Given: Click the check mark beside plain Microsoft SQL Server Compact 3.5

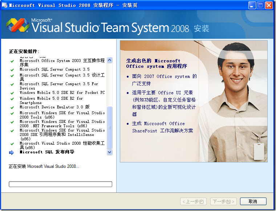Looking at the screenshot, I should coord(12,70).
